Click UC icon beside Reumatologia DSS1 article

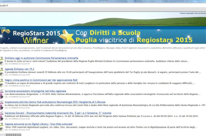[x=2, y=105]
